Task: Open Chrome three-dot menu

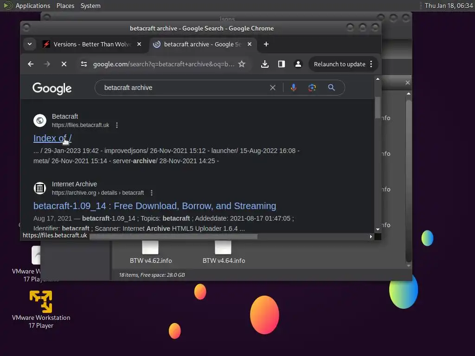Action: (371, 64)
